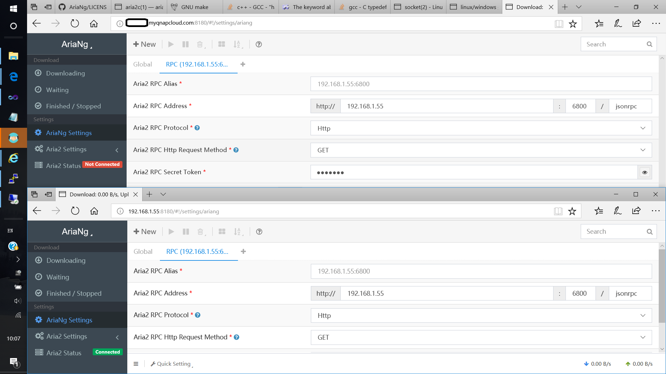666x374 pixels.
Task: Click the hamburger menu icon in status bar
Action: point(136,364)
